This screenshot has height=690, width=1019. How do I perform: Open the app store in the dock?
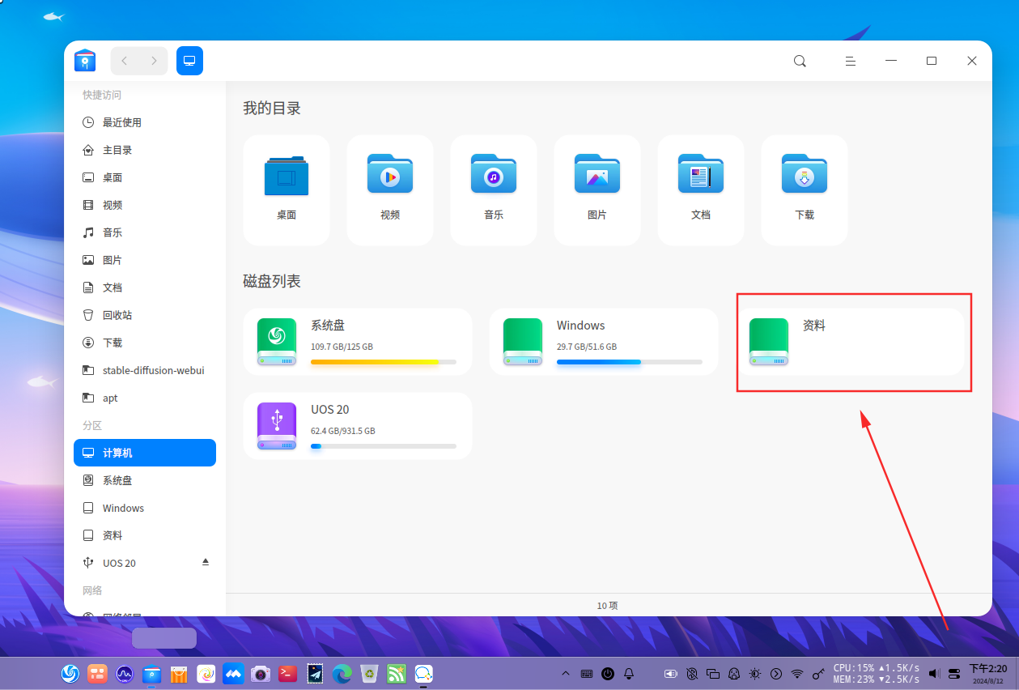[179, 673]
